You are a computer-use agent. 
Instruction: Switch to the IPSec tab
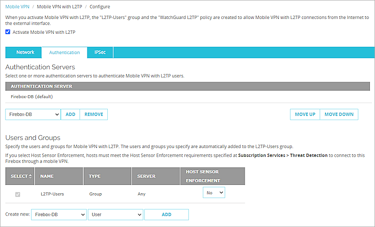tap(100, 52)
